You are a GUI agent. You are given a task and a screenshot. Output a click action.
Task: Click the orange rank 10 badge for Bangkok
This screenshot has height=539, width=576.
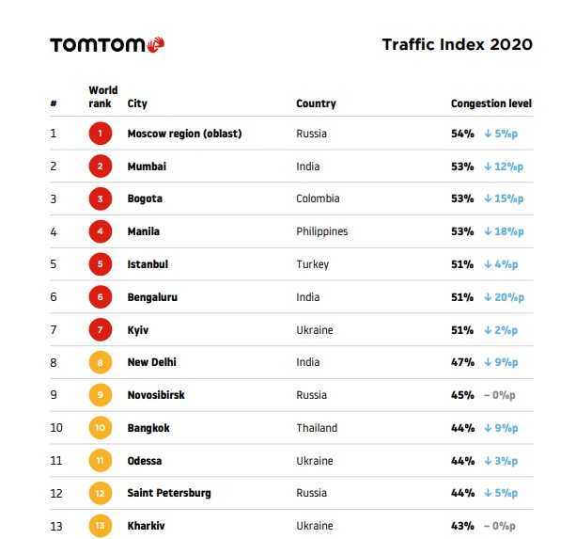tap(101, 428)
